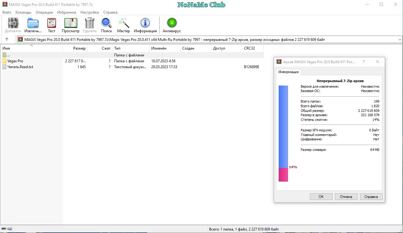Click the date 28.03.2023 17:33

164,67
